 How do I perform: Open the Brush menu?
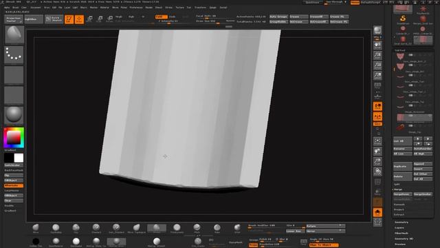[x=16, y=8]
